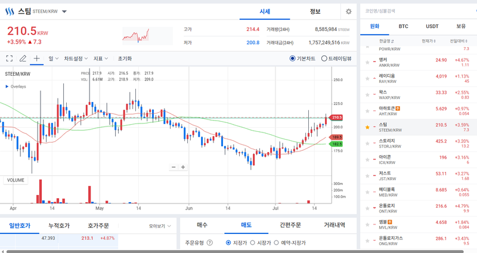Sort by 한글명 column header
This screenshot has width=477, height=253.
click(x=386, y=41)
